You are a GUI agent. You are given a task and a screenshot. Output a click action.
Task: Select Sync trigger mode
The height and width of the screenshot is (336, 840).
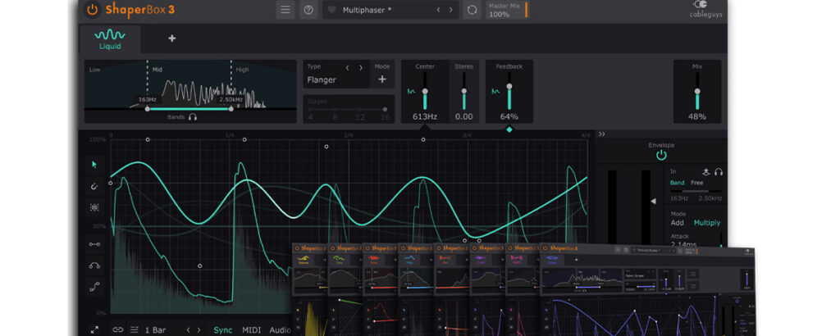tap(223, 330)
